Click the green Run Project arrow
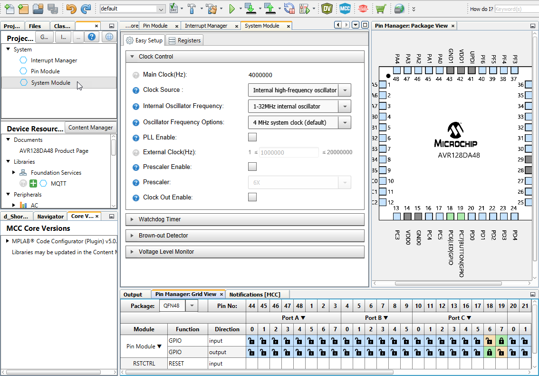The height and width of the screenshot is (376, 539). click(x=232, y=9)
